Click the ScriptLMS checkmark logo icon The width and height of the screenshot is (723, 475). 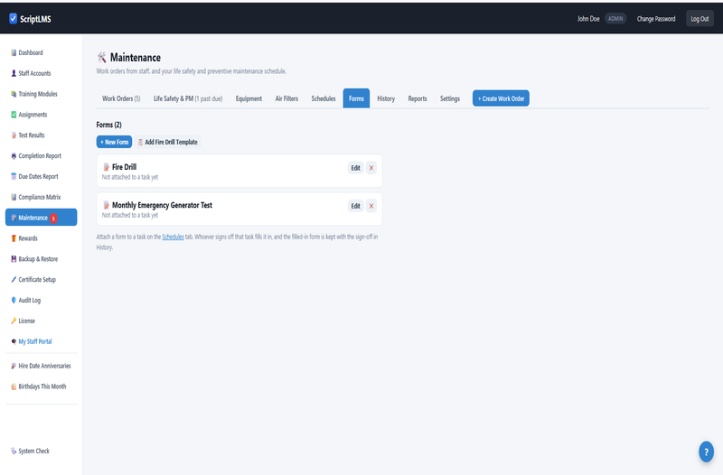click(13, 18)
